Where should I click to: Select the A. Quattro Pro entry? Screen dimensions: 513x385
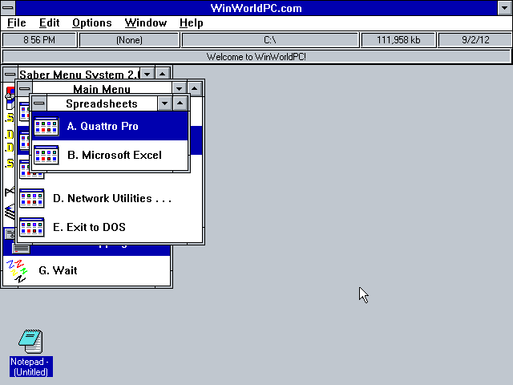click(x=110, y=126)
